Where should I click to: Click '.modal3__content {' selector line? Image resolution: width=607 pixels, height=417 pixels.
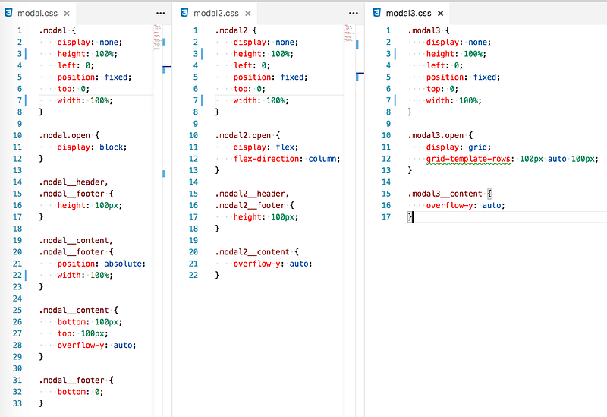(449, 194)
